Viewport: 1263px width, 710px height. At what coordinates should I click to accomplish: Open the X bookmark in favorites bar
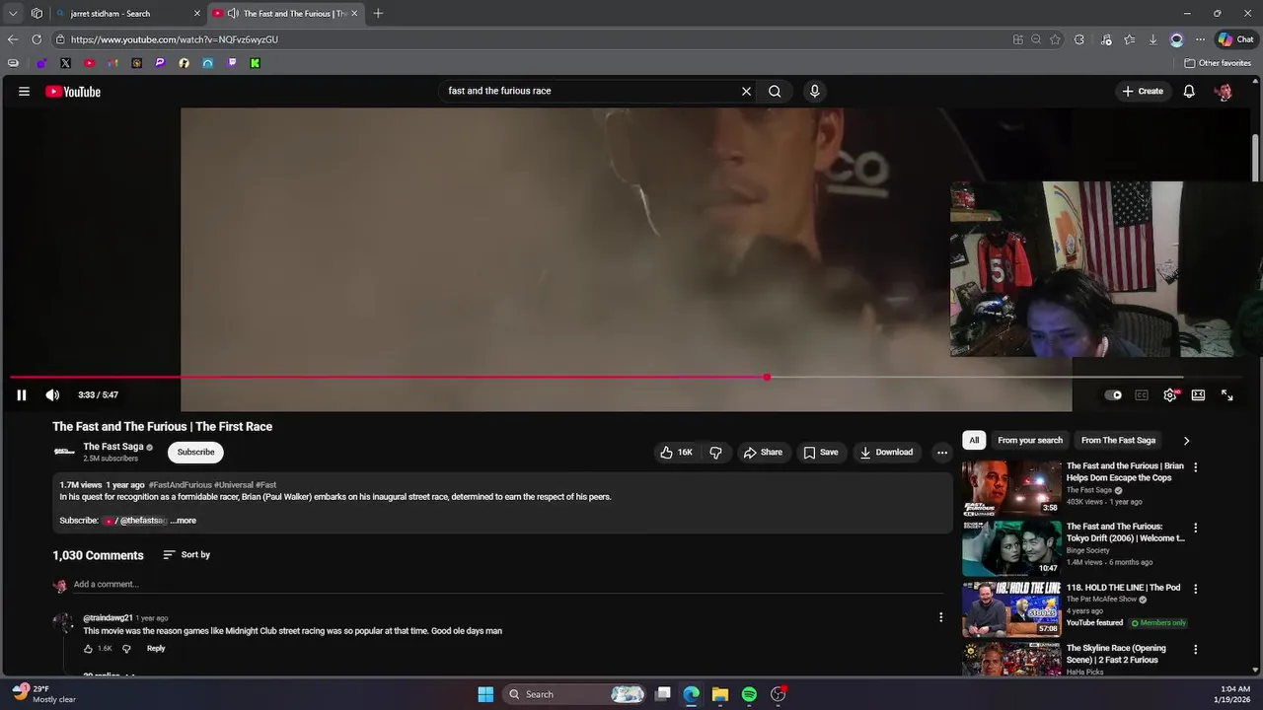[x=65, y=63]
